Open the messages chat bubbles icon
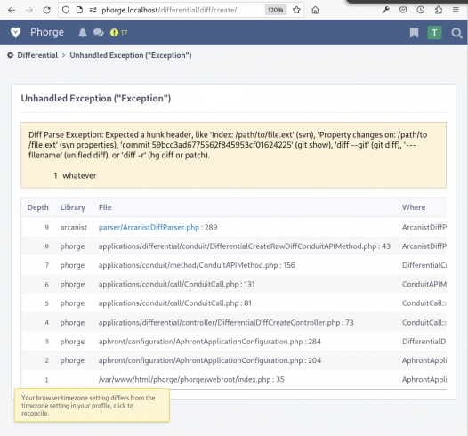This screenshot has height=436, width=468. coord(98,33)
